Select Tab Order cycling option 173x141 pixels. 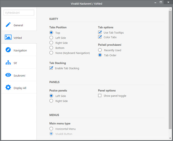(x=100, y=55)
